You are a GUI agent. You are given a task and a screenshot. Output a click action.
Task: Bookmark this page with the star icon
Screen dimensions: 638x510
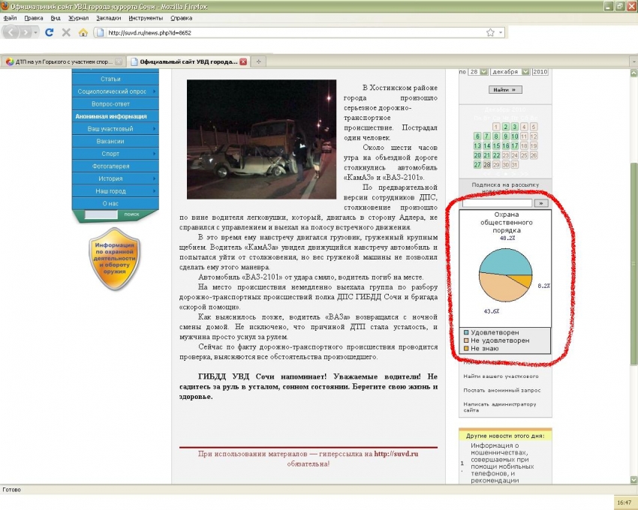490,33
